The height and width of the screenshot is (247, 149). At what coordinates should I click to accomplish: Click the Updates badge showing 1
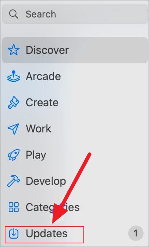[136, 234]
